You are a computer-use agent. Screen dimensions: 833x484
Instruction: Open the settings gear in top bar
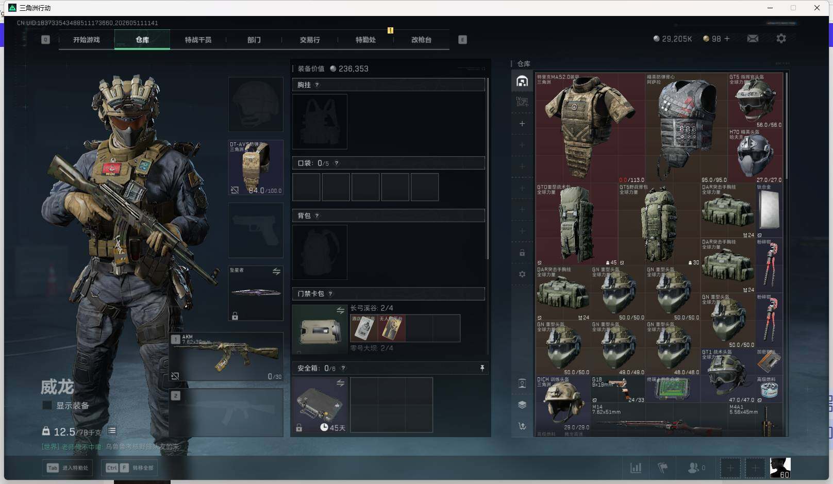[x=781, y=39]
